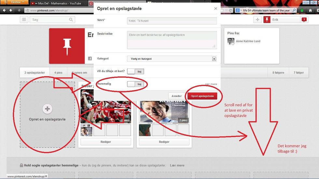This screenshot has height=179, width=319.
Task: Select the 2 opslagstavler tab
Action: click(x=35, y=72)
